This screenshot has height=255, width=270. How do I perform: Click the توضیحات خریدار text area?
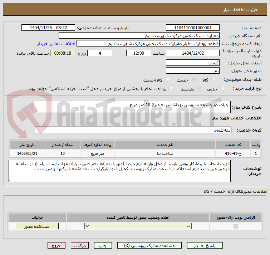click(119, 171)
